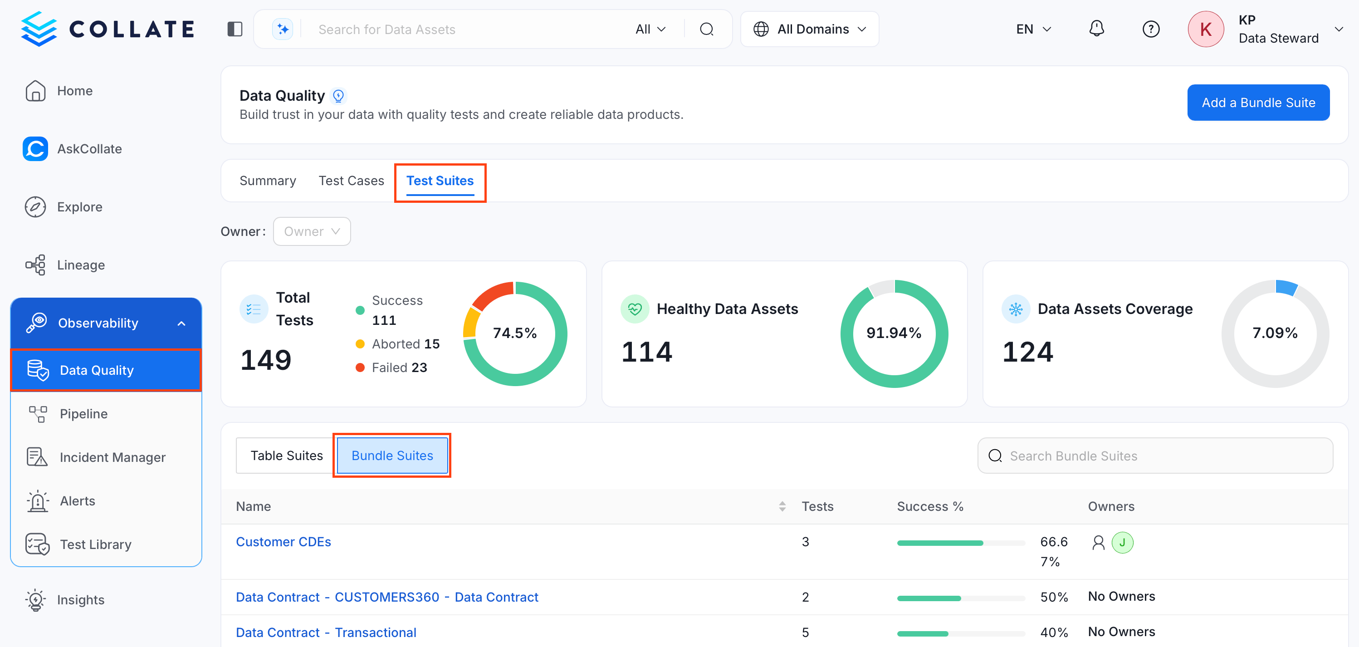The width and height of the screenshot is (1359, 647).
Task: Switch to the Summary tab
Action: [268, 181]
